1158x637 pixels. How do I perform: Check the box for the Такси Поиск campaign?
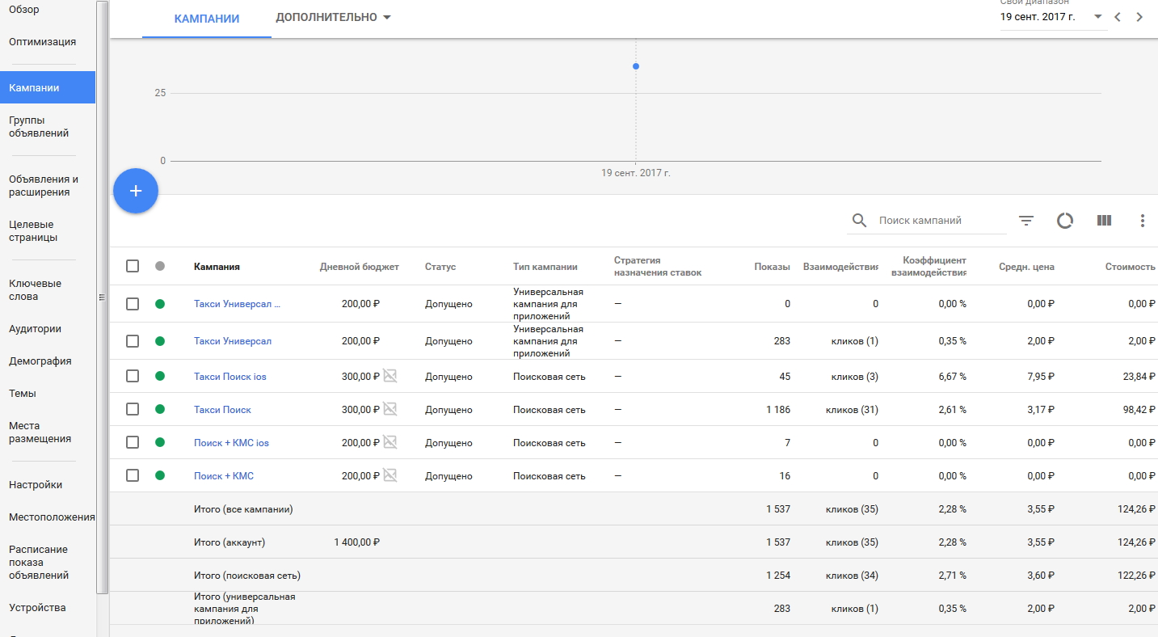coord(133,410)
